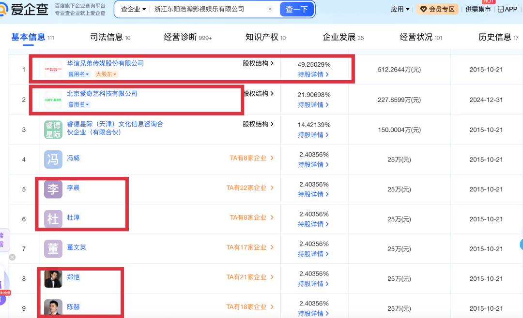Open the 查企业 search type dropdown

coord(134,9)
